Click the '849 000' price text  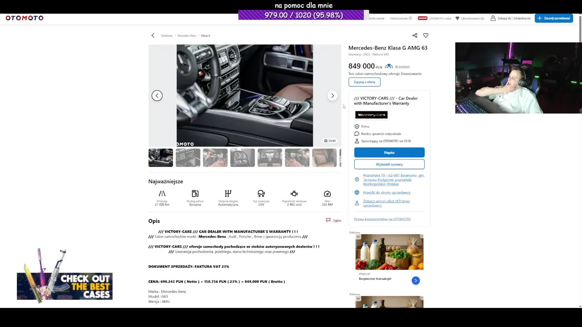[361, 66]
